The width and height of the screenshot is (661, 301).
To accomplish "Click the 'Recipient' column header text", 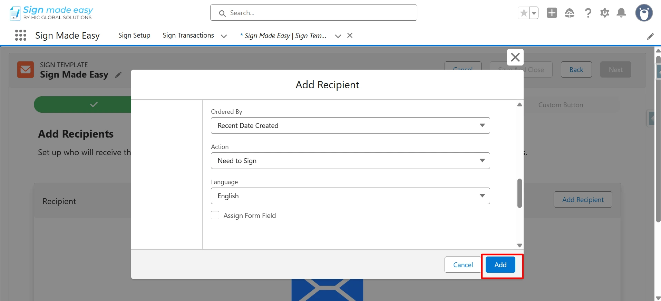I will point(59,201).
